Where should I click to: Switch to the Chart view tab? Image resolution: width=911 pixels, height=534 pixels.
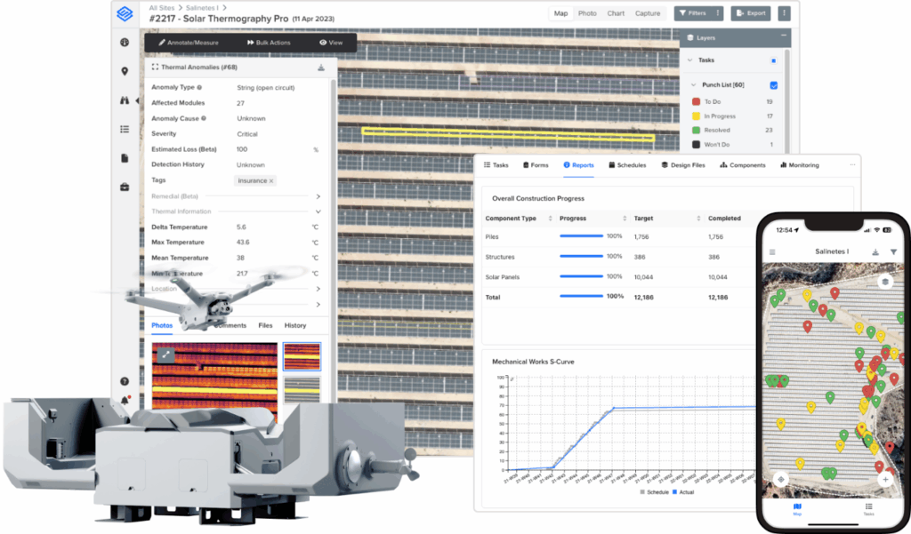click(x=616, y=13)
